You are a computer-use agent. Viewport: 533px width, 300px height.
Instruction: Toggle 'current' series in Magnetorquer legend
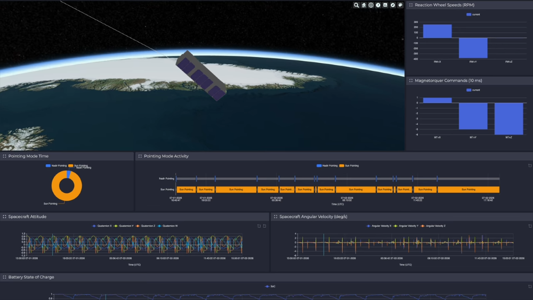[473, 90]
